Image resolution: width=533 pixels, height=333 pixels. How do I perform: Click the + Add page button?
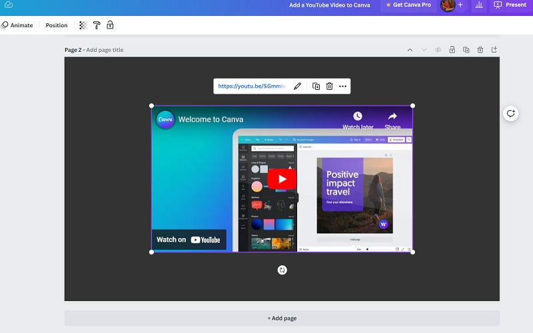point(282,318)
